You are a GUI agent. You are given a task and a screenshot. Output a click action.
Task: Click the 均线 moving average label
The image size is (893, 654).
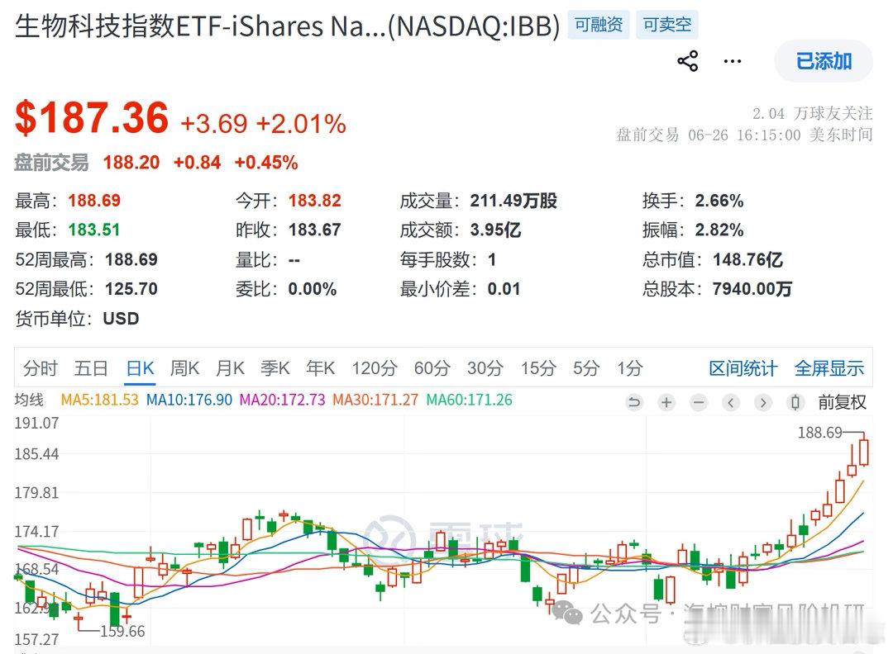(29, 400)
